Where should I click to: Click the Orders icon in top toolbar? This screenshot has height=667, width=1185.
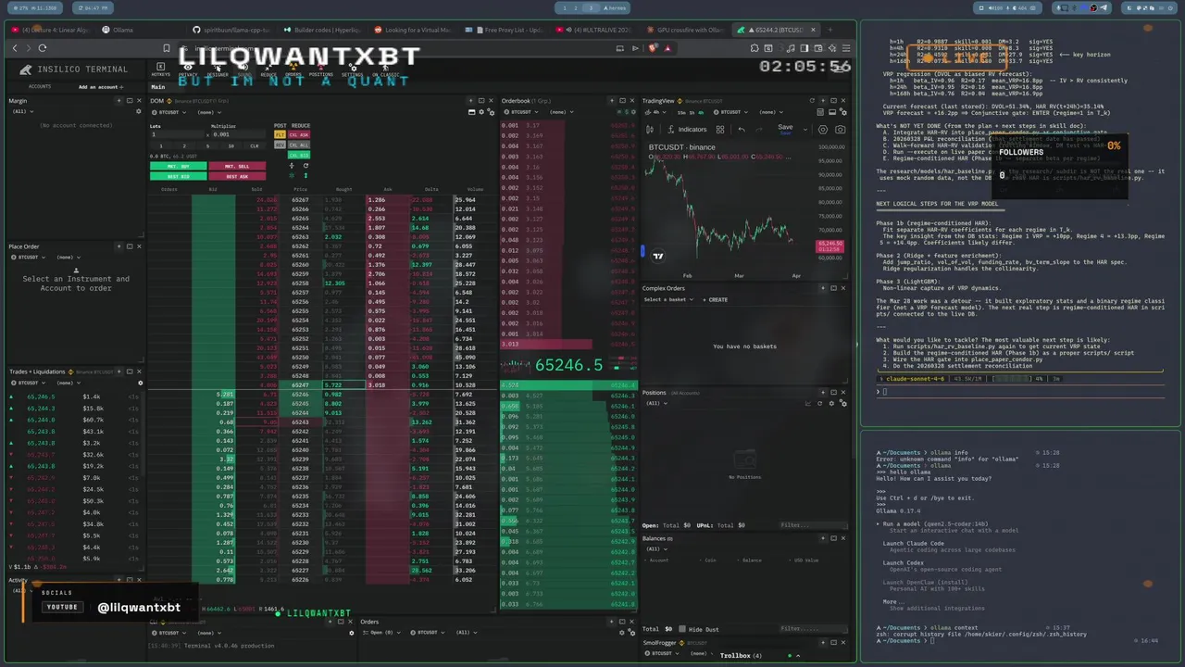pos(293,67)
